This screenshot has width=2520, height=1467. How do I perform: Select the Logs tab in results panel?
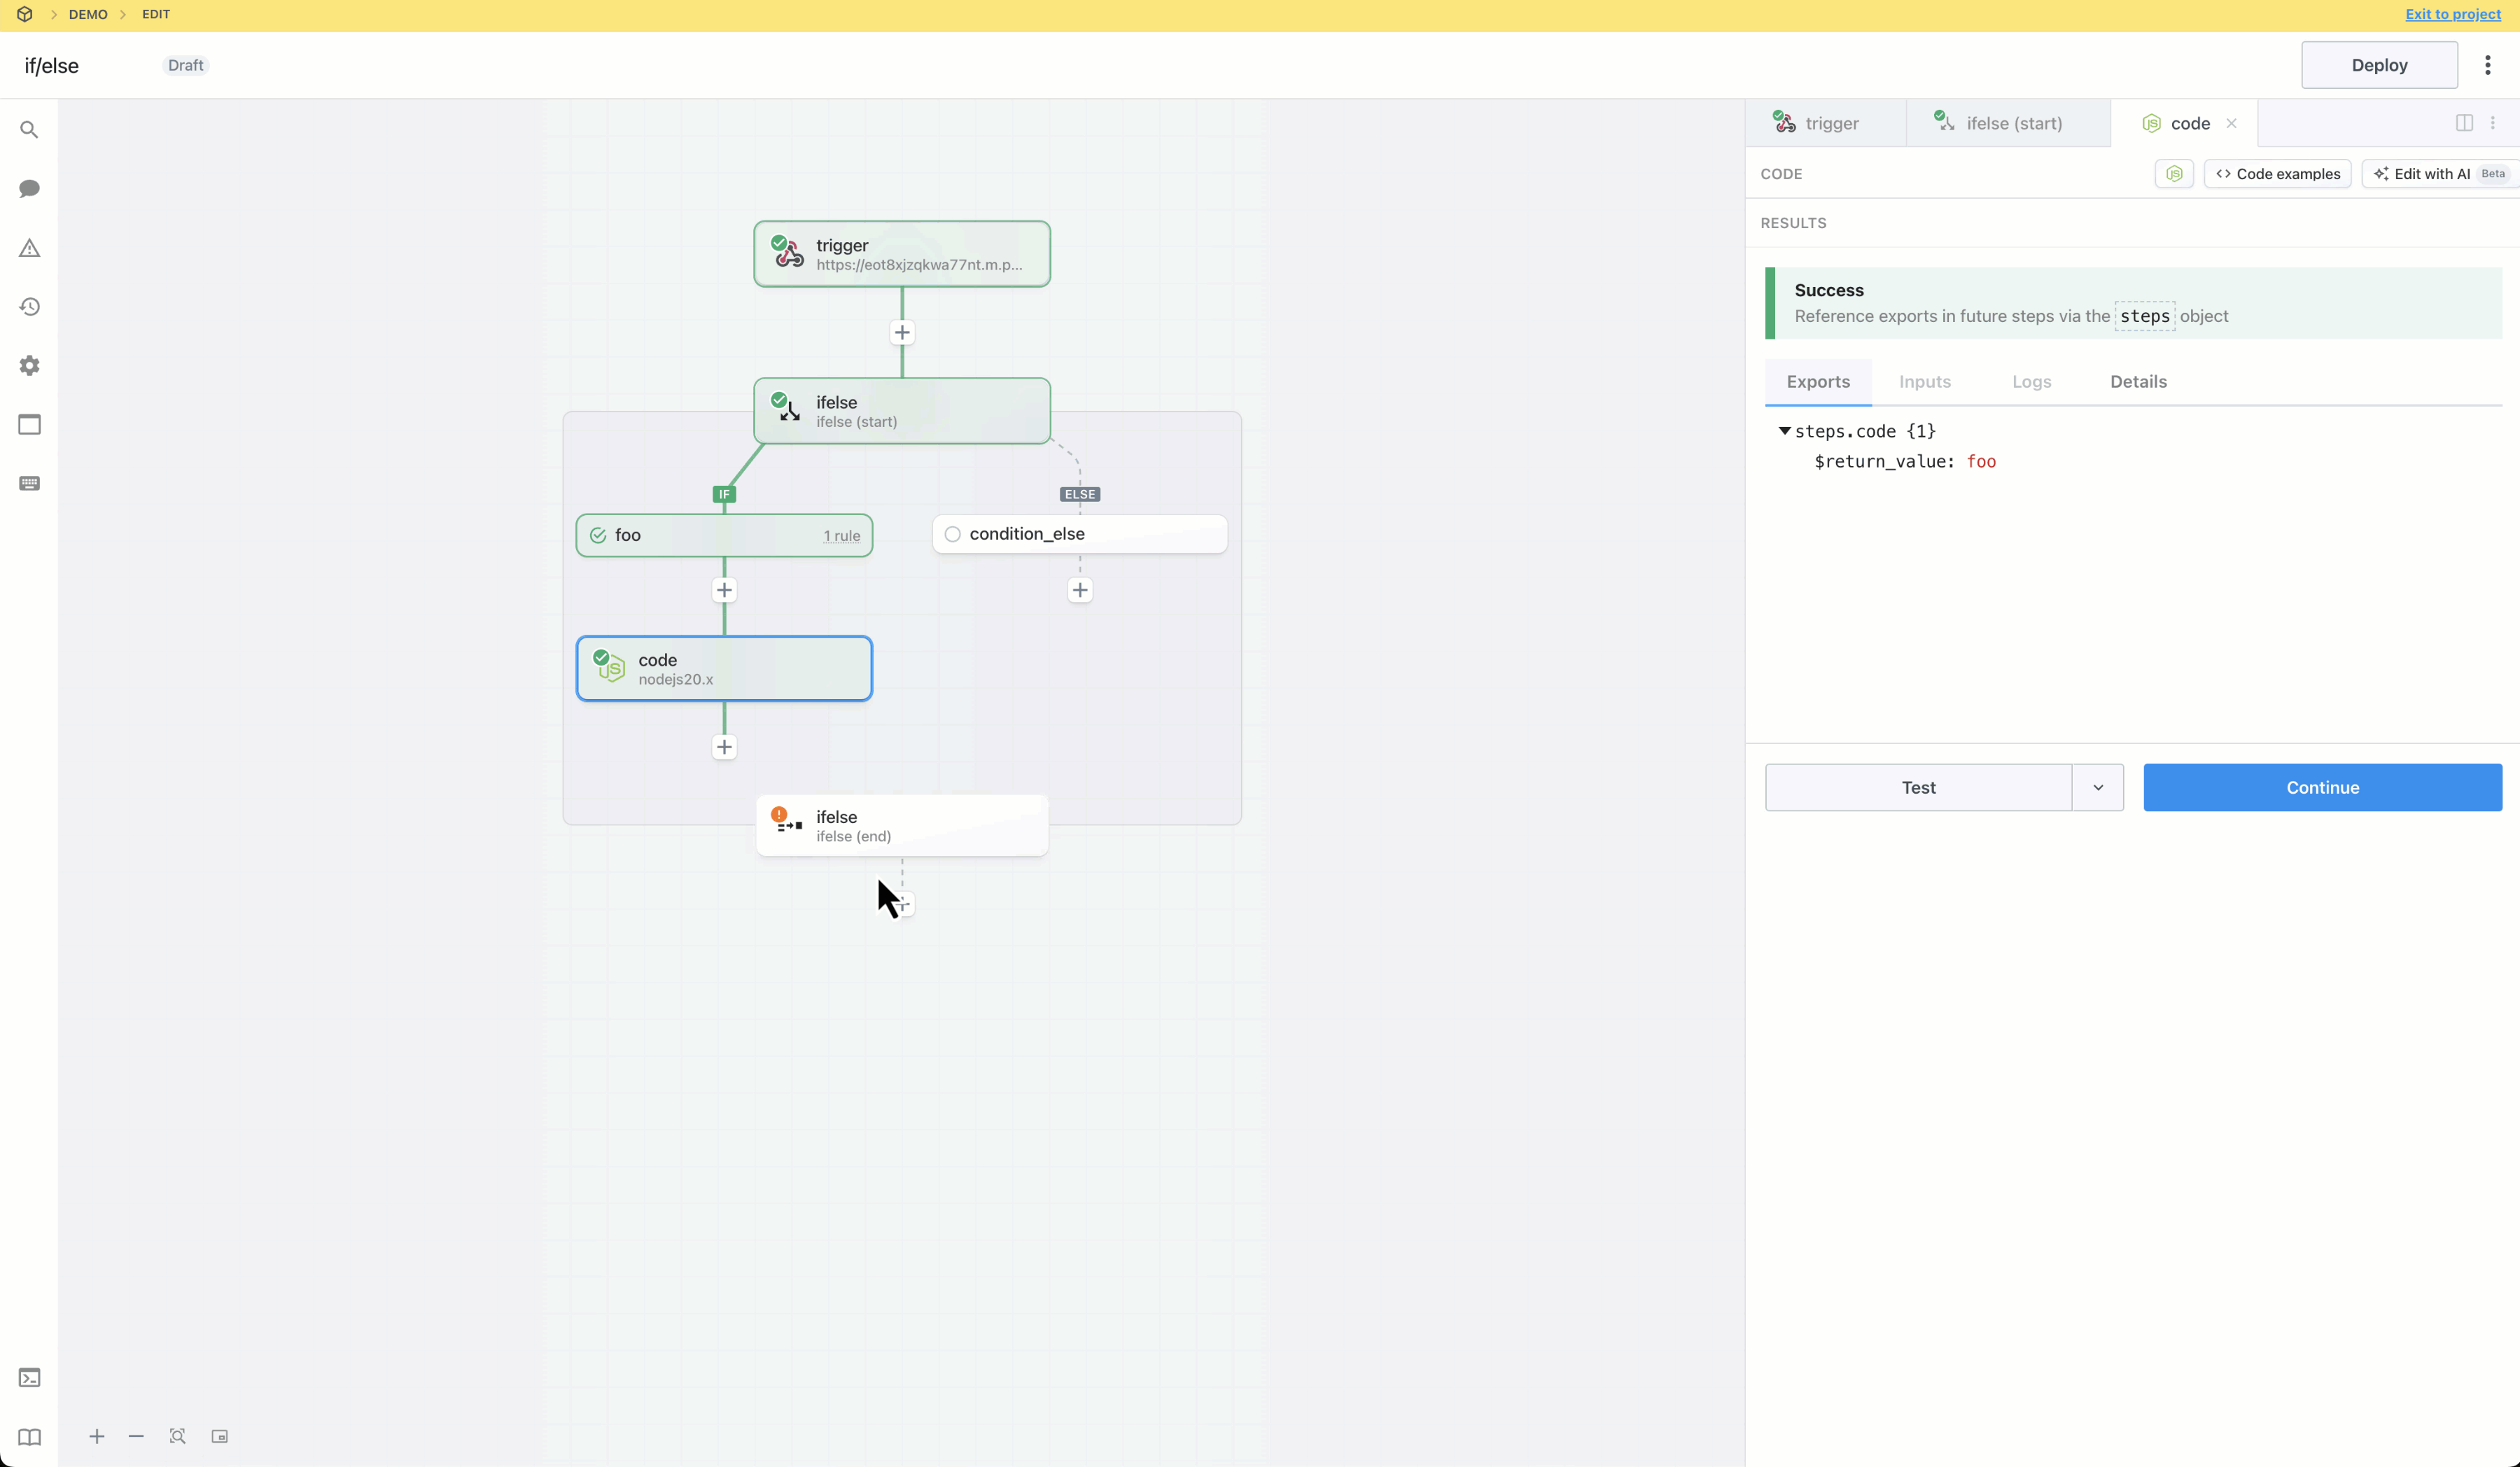(2031, 381)
